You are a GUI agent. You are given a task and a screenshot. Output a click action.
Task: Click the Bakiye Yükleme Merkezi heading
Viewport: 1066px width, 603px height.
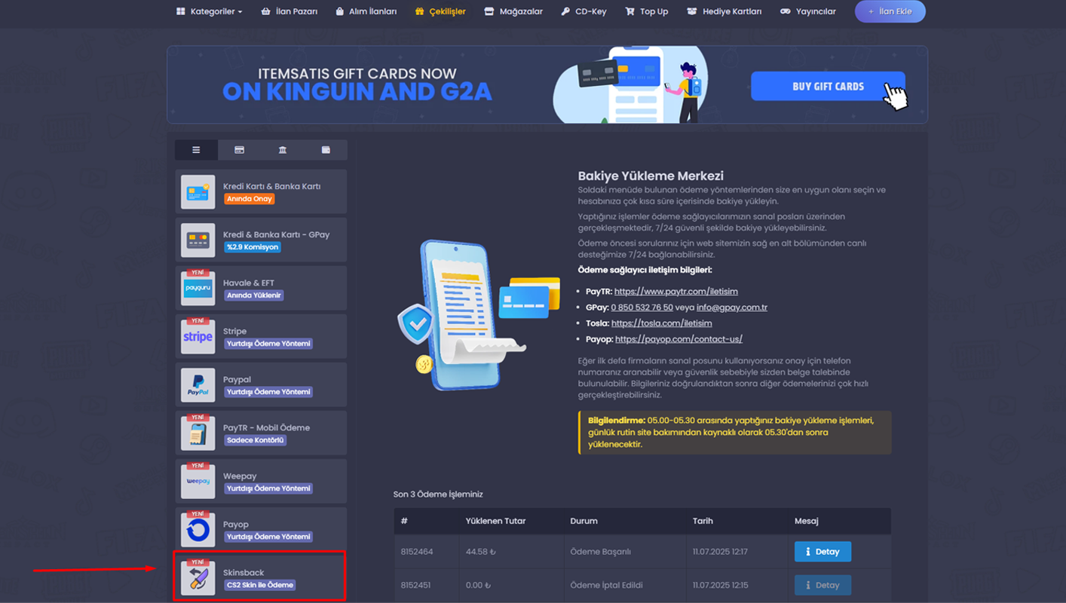coord(651,176)
